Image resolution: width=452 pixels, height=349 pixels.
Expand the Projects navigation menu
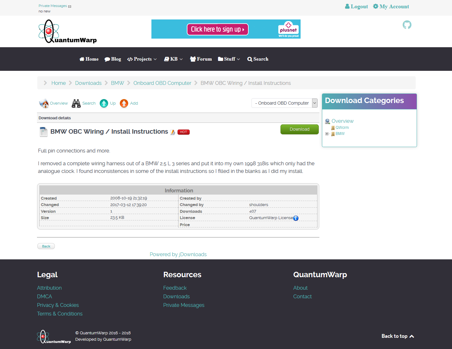(x=142, y=59)
